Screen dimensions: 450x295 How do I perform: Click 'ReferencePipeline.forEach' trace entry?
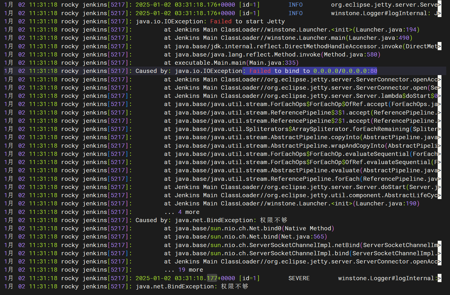click(315, 179)
